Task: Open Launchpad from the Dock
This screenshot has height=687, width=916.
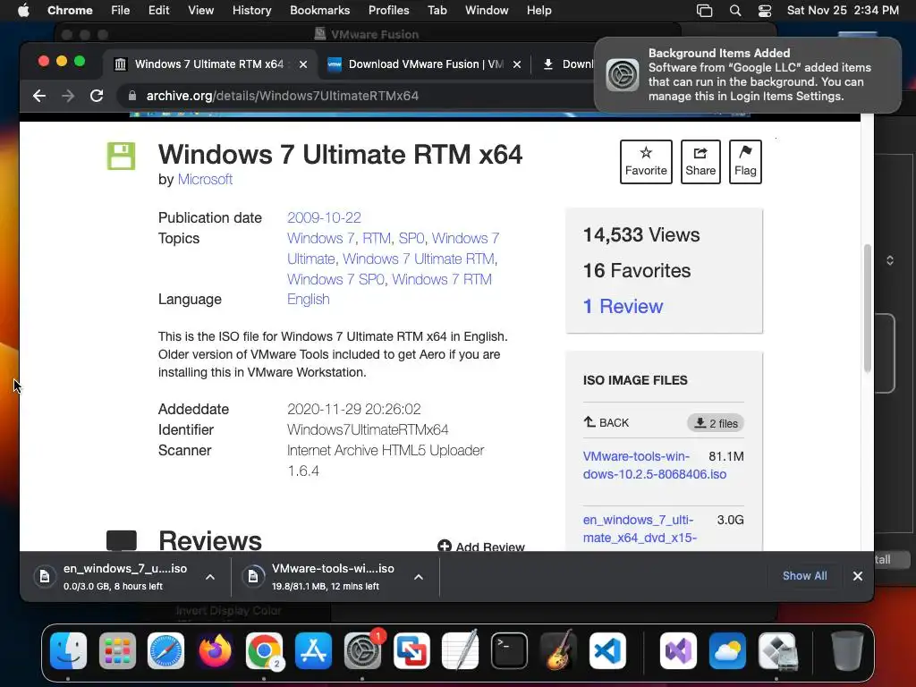Action: pyautogui.click(x=117, y=651)
